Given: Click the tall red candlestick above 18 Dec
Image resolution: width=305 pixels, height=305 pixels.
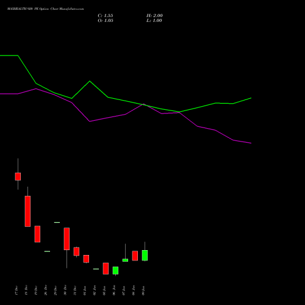Looking at the screenshot, I should coord(27,211).
